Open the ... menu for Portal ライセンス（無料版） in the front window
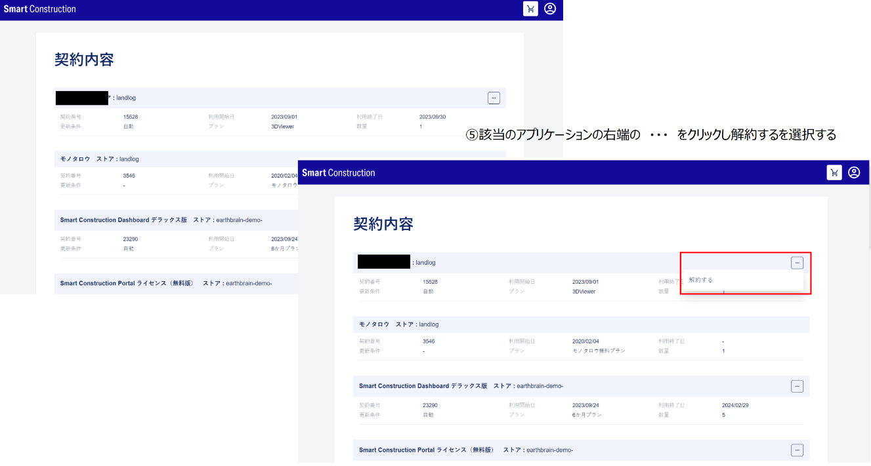The height and width of the screenshot is (466, 871). [x=797, y=450]
